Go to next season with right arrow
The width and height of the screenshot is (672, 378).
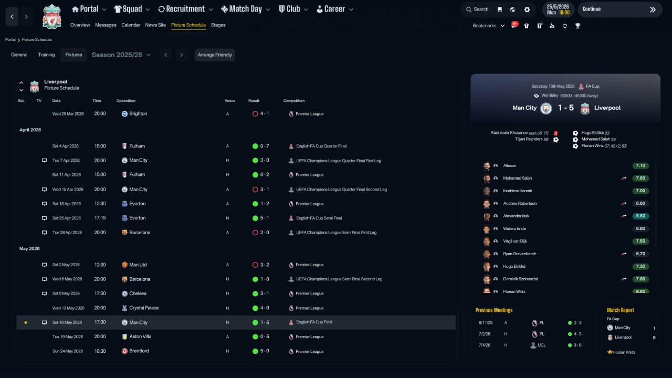[182, 55]
